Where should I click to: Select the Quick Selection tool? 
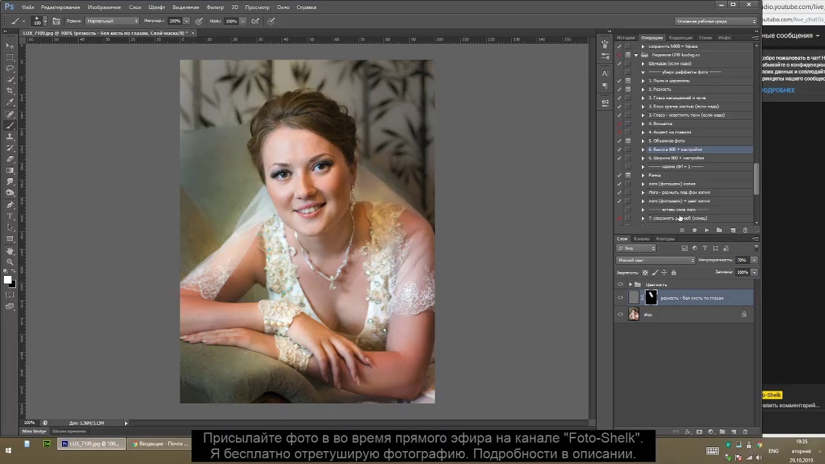pyautogui.click(x=10, y=80)
